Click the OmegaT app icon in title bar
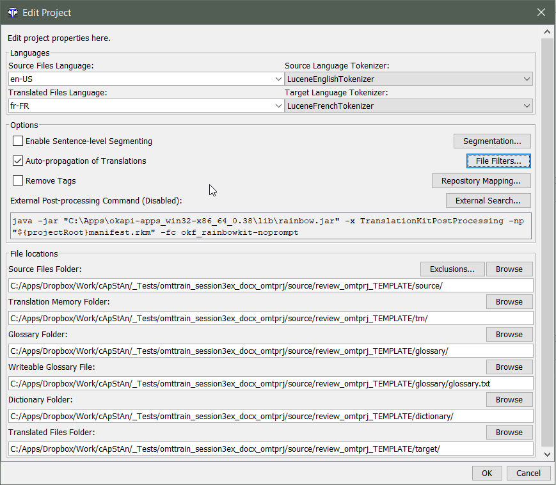The width and height of the screenshot is (556, 485). coord(13,13)
